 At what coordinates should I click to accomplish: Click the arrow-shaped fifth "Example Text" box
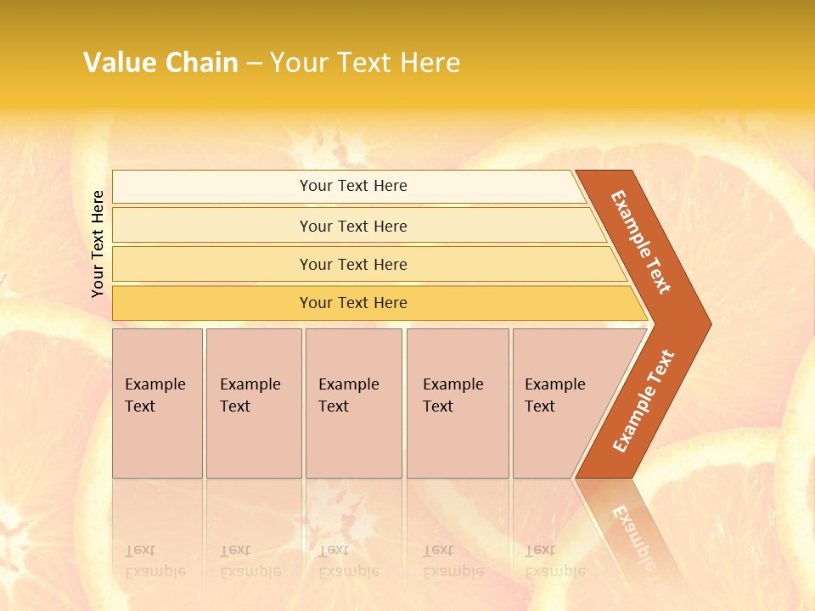click(560, 403)
